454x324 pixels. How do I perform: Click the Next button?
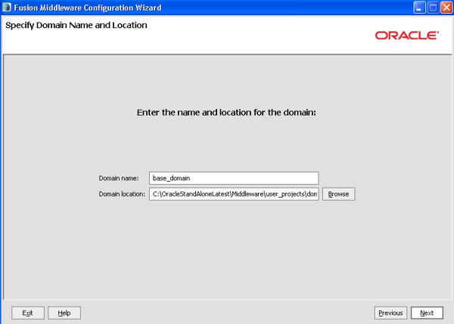tap(427, 313)
